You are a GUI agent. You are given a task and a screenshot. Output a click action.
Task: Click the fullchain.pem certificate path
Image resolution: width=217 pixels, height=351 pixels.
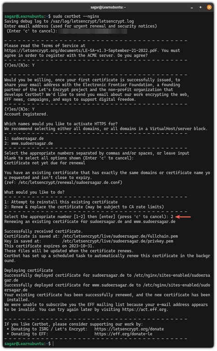click(120, 236)
